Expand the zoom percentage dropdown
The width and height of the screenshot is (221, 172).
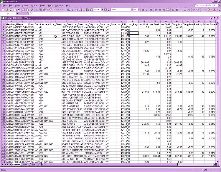click(102, 10)
